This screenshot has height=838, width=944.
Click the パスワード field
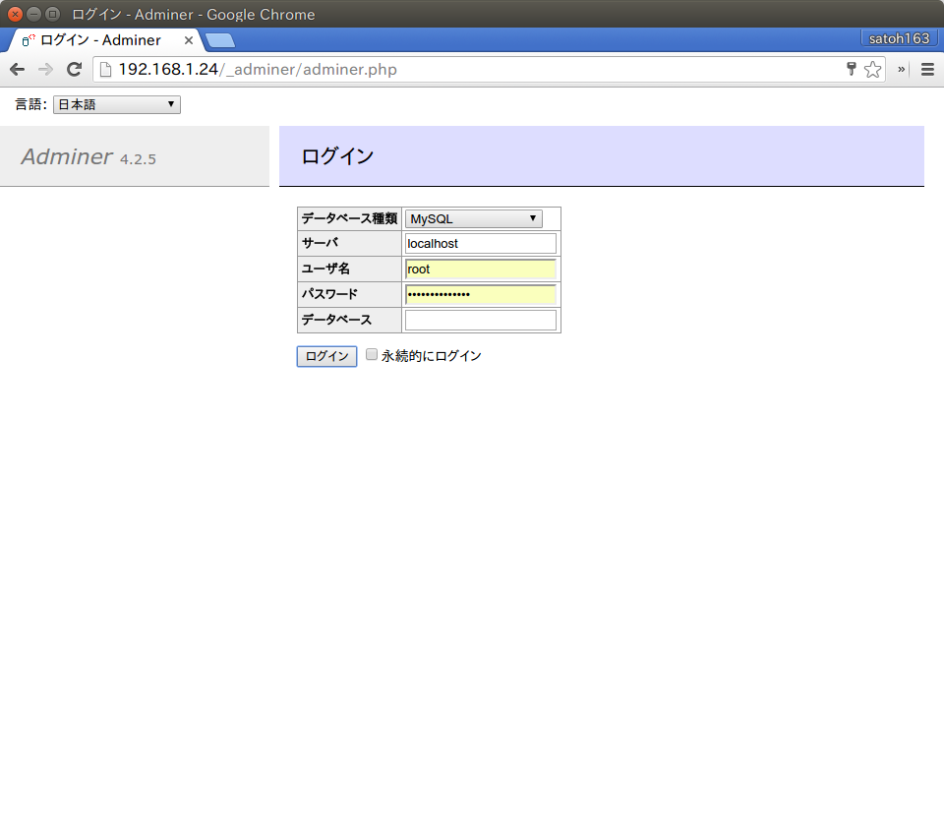pyautogui.click(x=481, y=294)
